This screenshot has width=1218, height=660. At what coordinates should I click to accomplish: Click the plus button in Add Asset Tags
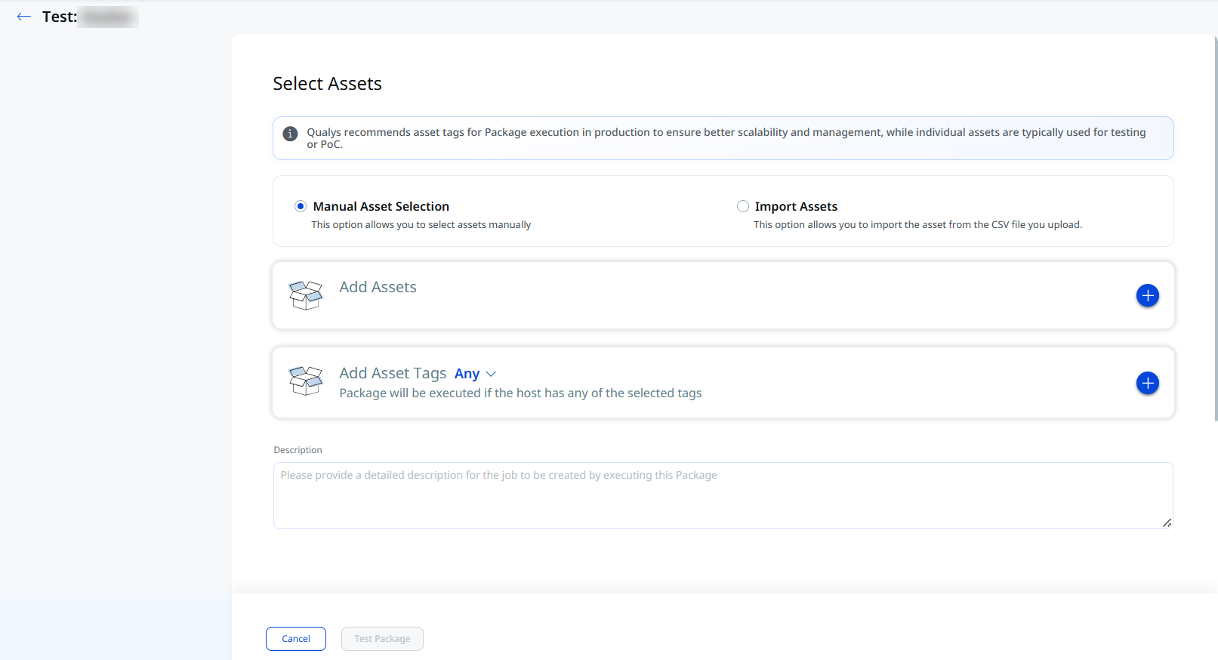(x=1147, y=383)
